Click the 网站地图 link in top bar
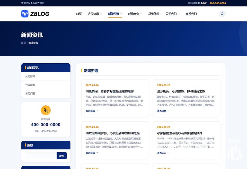Image resolution: width=247 pixels, height=169 pixels. tap(193, 3)
